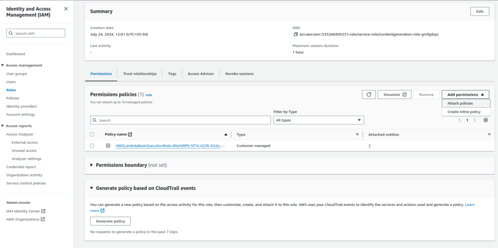The height and width of the screenshot is (248, 498).
Task: Open External access in navigation
Action: [24, 142]
